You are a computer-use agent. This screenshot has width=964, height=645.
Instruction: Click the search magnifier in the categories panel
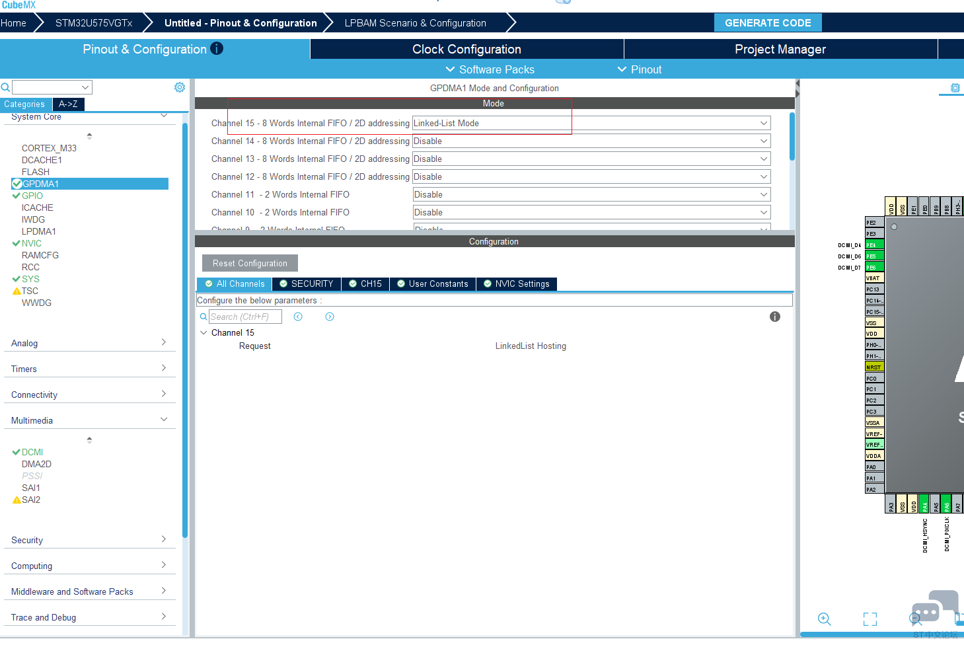tap(5, 87)
